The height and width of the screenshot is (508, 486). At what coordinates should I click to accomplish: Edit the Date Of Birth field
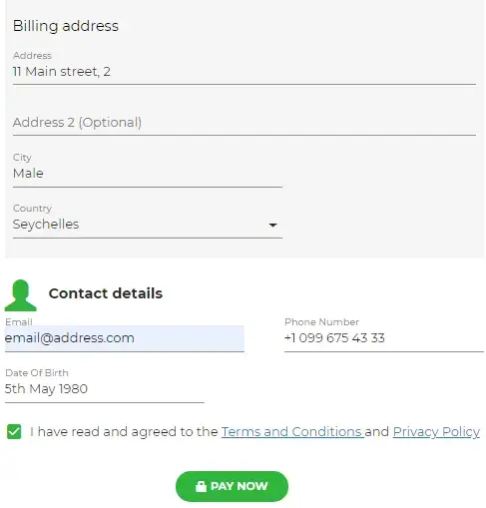coord(105,389)
